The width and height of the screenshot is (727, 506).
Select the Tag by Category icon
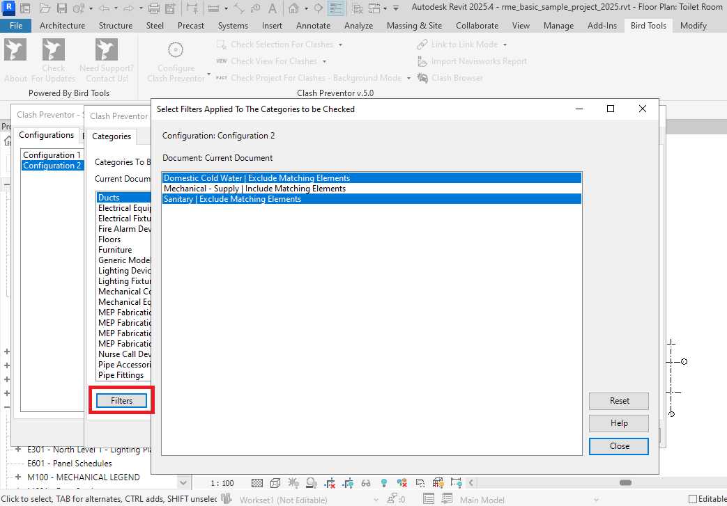(x=256, y=8)
